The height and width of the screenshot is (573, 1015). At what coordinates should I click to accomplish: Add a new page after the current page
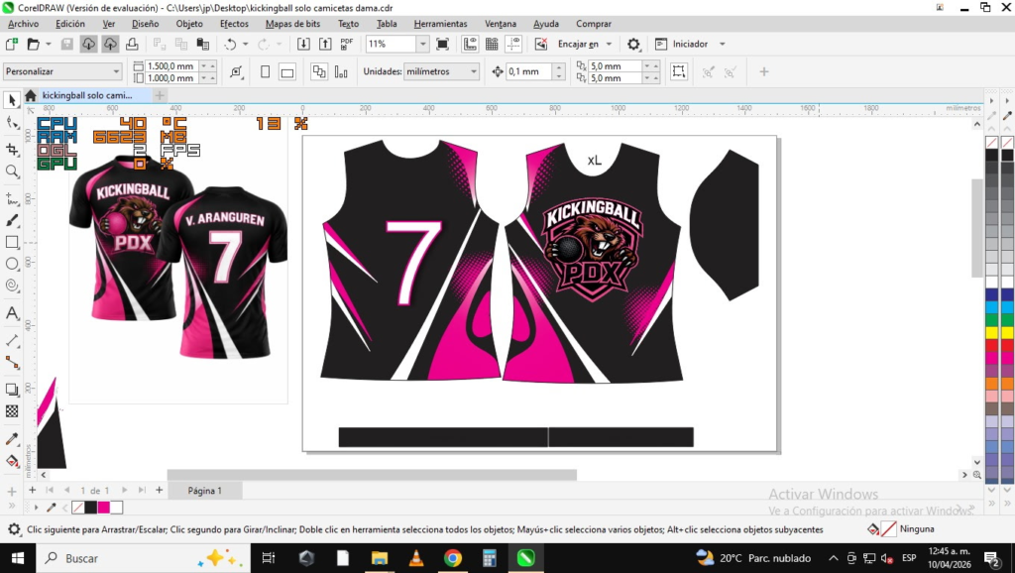point(160,490)
